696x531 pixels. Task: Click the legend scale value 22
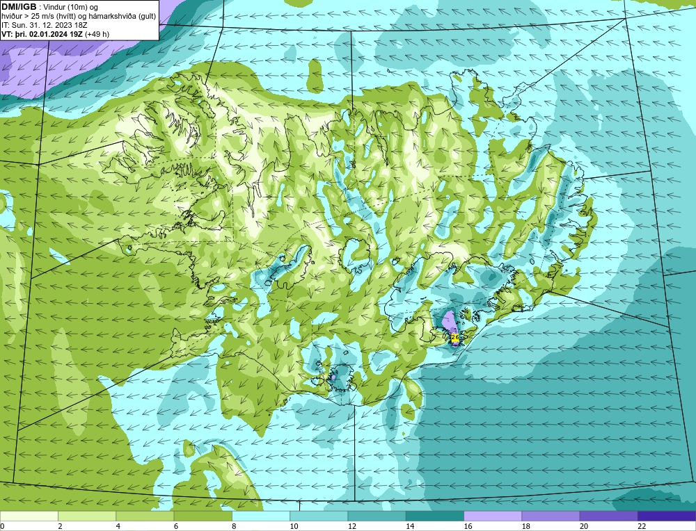coord(642,526)
